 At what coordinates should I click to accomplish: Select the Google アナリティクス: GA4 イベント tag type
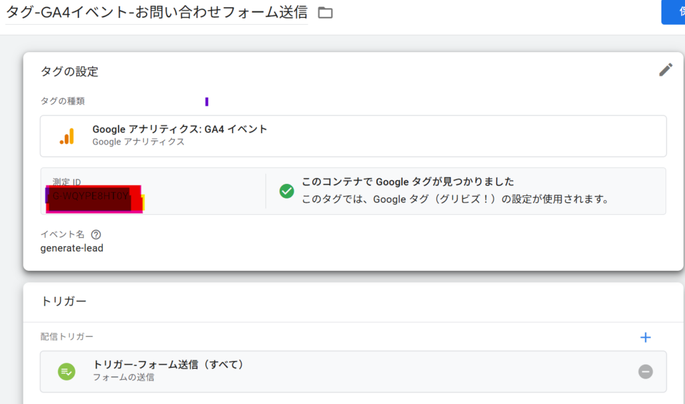[179, 130]
